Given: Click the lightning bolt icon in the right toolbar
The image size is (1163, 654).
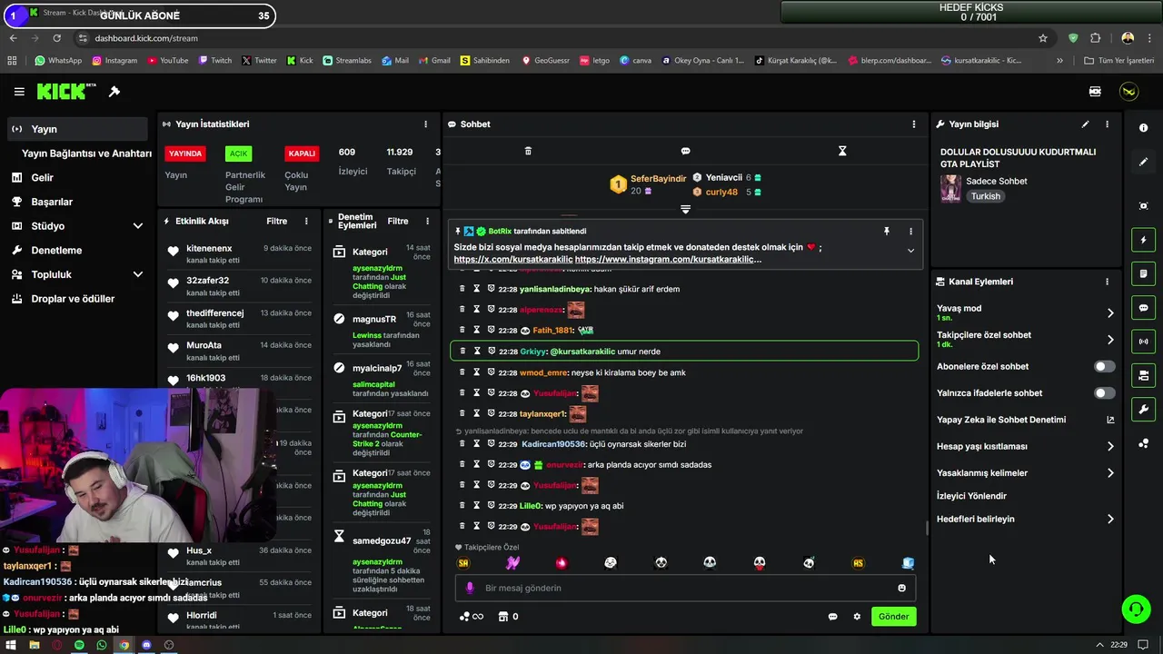Looking at the screenshot, I should click(x=1143, y=240).
